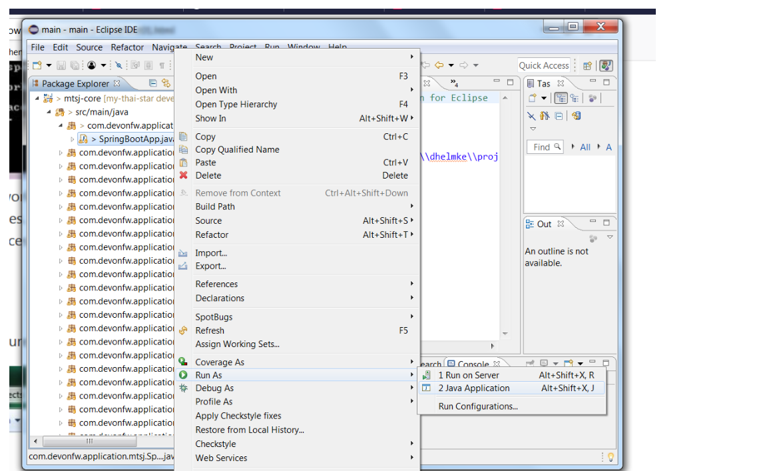
Task: Toggle the Scheduled view in the Tasks panel
Action: tap(575, 97)
